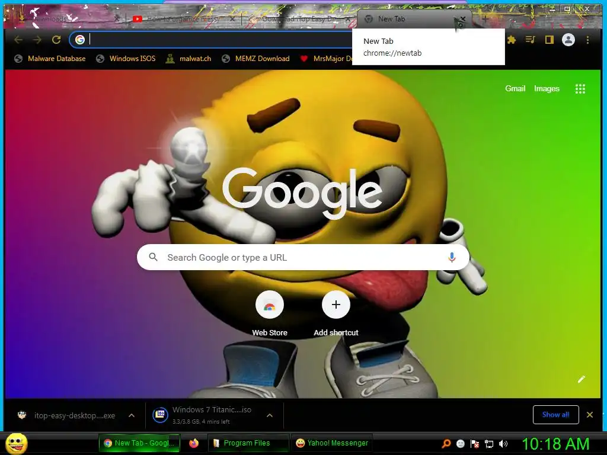Click the Google logo doodle

pos(302,193)
